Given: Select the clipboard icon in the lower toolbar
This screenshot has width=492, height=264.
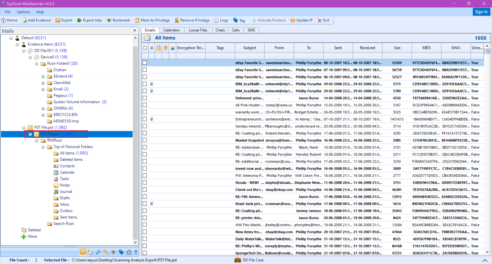Looking at the screenshot, I should click(x=129, y=252).
